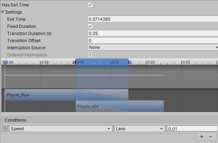Click the condition row drag handle

pyautogui.click(x=6, y=129)
